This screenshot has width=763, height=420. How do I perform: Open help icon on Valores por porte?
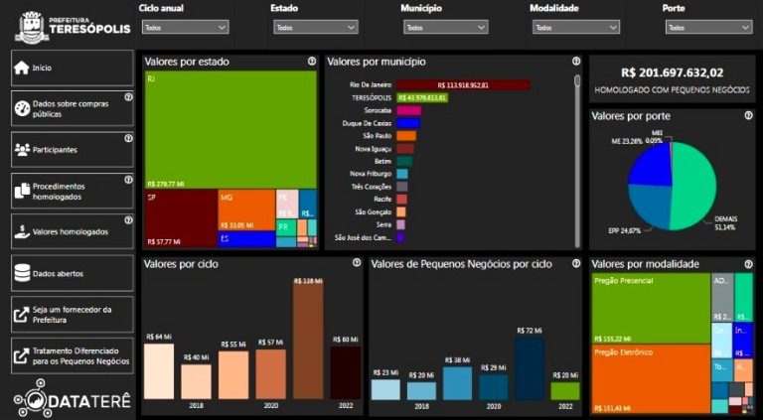(x=748, y=116)
